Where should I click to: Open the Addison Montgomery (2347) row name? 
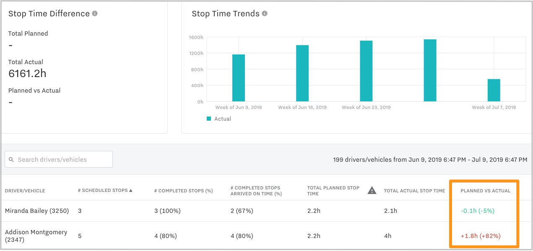pos(36,236)
